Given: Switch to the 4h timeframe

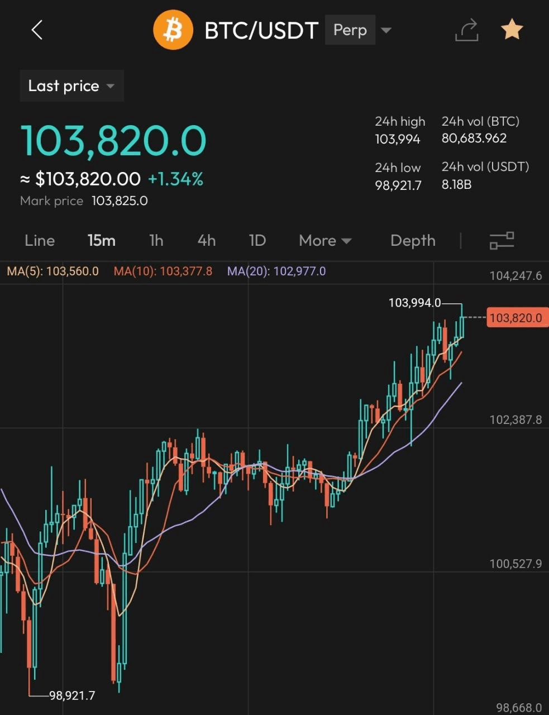Looking at the screenshot, I should (206, 240).
